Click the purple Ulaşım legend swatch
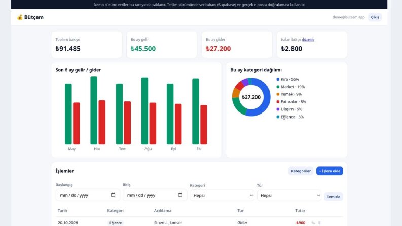The width and height of the screenshot is (402, 226). [x=278, y=109]
